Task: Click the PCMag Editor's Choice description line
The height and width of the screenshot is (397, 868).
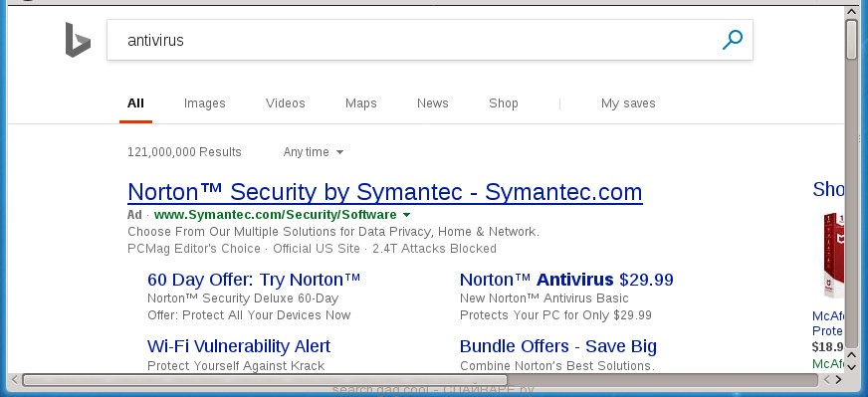Action: pyautogui.click(x=312, y=249)
